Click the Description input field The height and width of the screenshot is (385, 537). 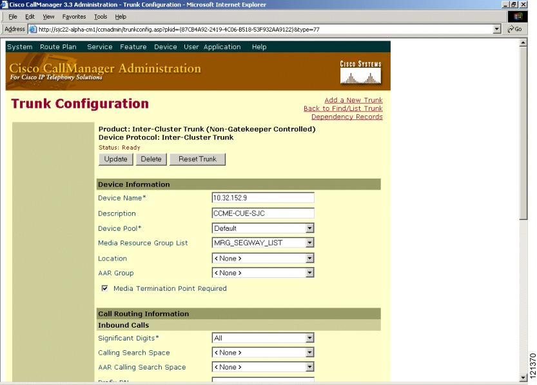coord(263,213)
